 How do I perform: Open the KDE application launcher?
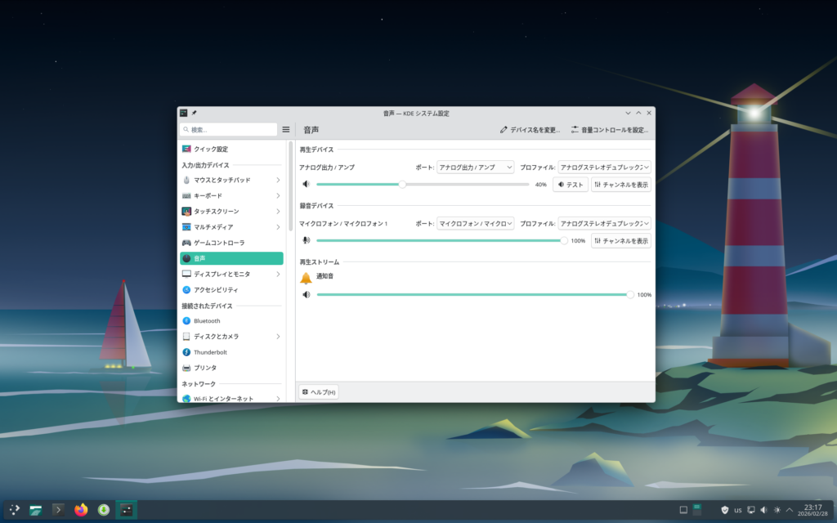tap(14, 510)
